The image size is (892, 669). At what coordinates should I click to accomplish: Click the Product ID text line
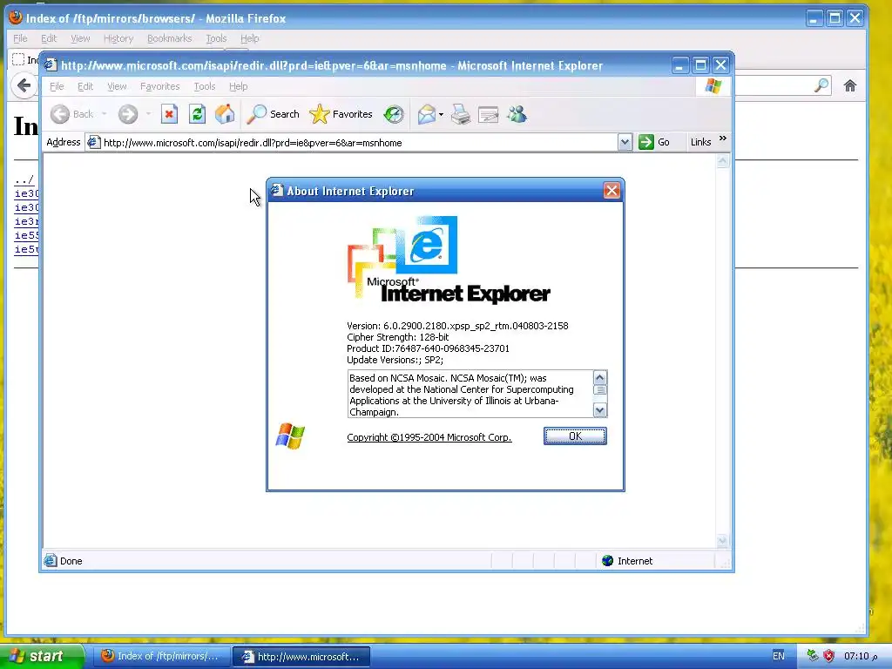click(x=428, y=348)
